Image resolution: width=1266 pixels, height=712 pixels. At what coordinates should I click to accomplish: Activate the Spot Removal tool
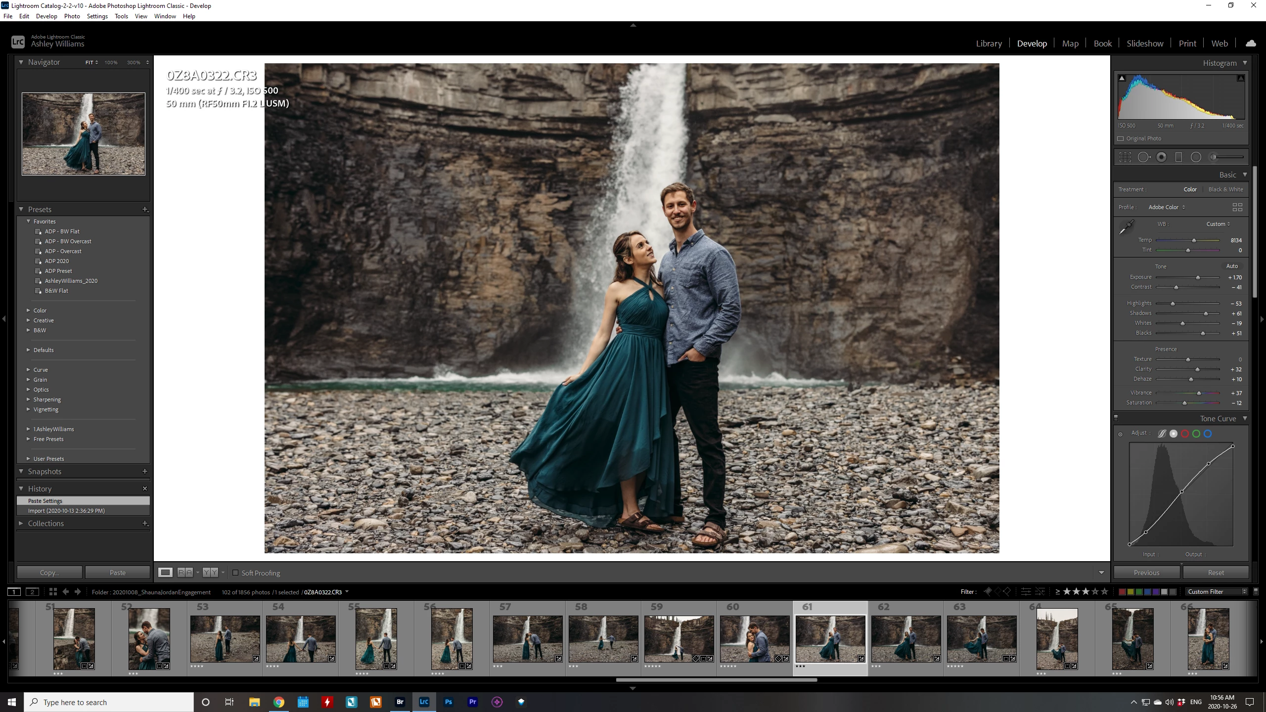tap(1143, 157)
